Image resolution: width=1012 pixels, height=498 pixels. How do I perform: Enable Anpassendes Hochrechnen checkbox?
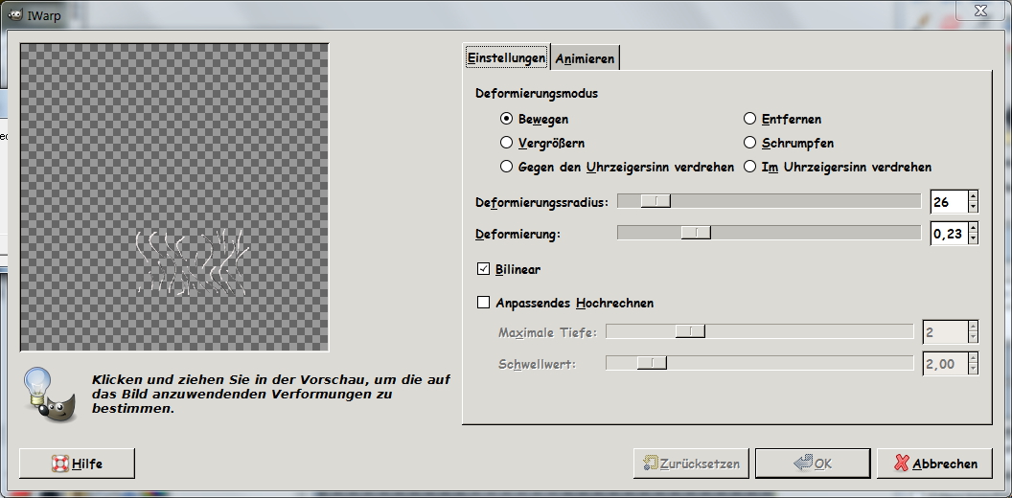coord(483,303)
